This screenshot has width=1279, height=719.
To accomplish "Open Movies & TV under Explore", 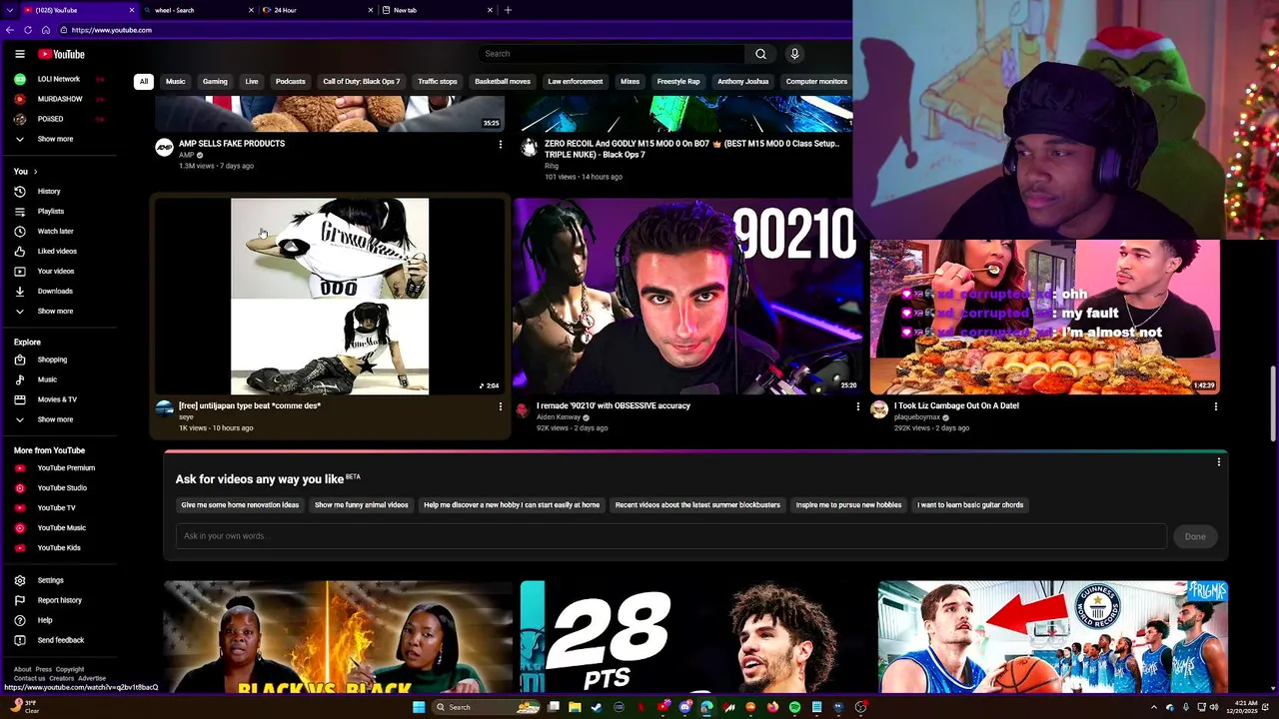I will tap(57, 399).
